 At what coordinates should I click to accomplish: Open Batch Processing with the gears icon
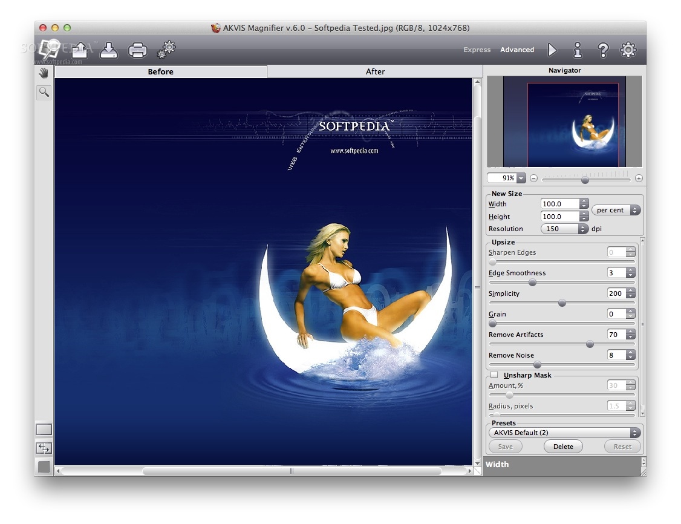pyautogui.click(x=166, y=50)
